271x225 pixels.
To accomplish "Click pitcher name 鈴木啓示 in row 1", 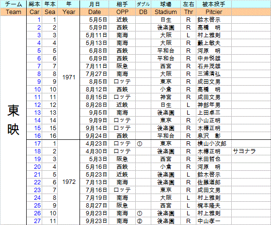I will pos(209,20).
